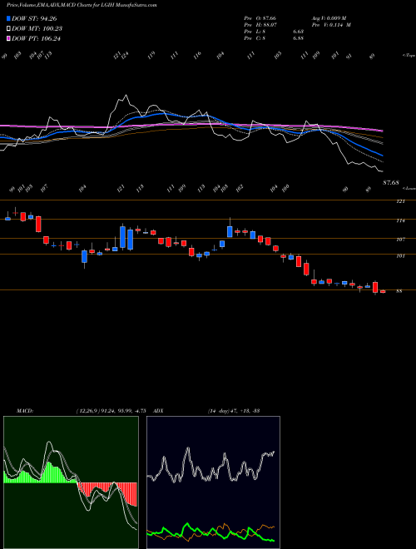416x549 pixels.
Task: Click the 'Pre V: 0.114 M' volume value
Action: [x=330, y=25]
